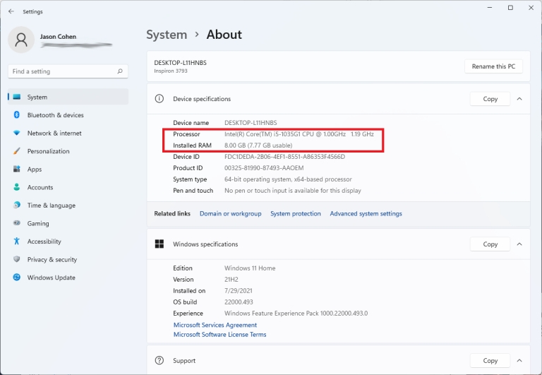Image resolution: width=542 pixels, height=375 pixels.
Task: Click the Windows Feature Experience Pack text
Action: coord(296,313)
